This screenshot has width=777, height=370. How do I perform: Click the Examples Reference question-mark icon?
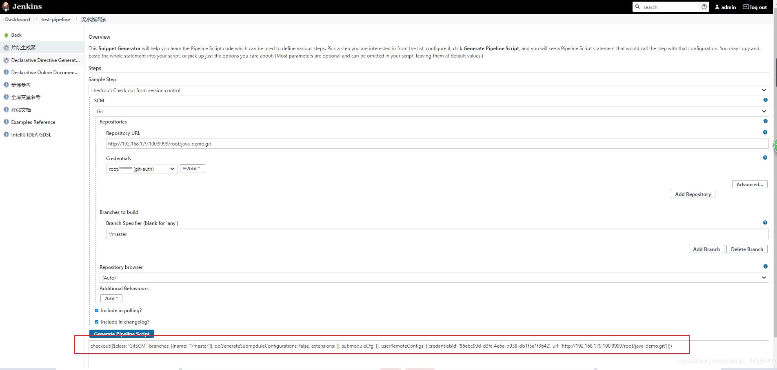(x=6, y=122)
